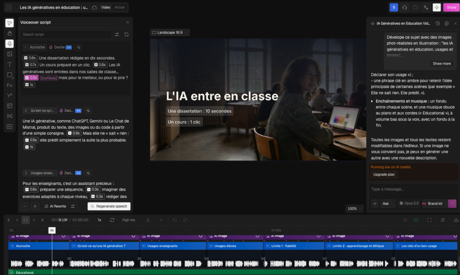Click Regenerate speech
The height and width of the screenshot is (275, 460).
[x=109, y=206]
